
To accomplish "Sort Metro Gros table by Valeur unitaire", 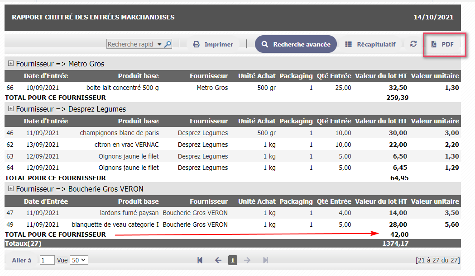I will [x=435, y=76].
